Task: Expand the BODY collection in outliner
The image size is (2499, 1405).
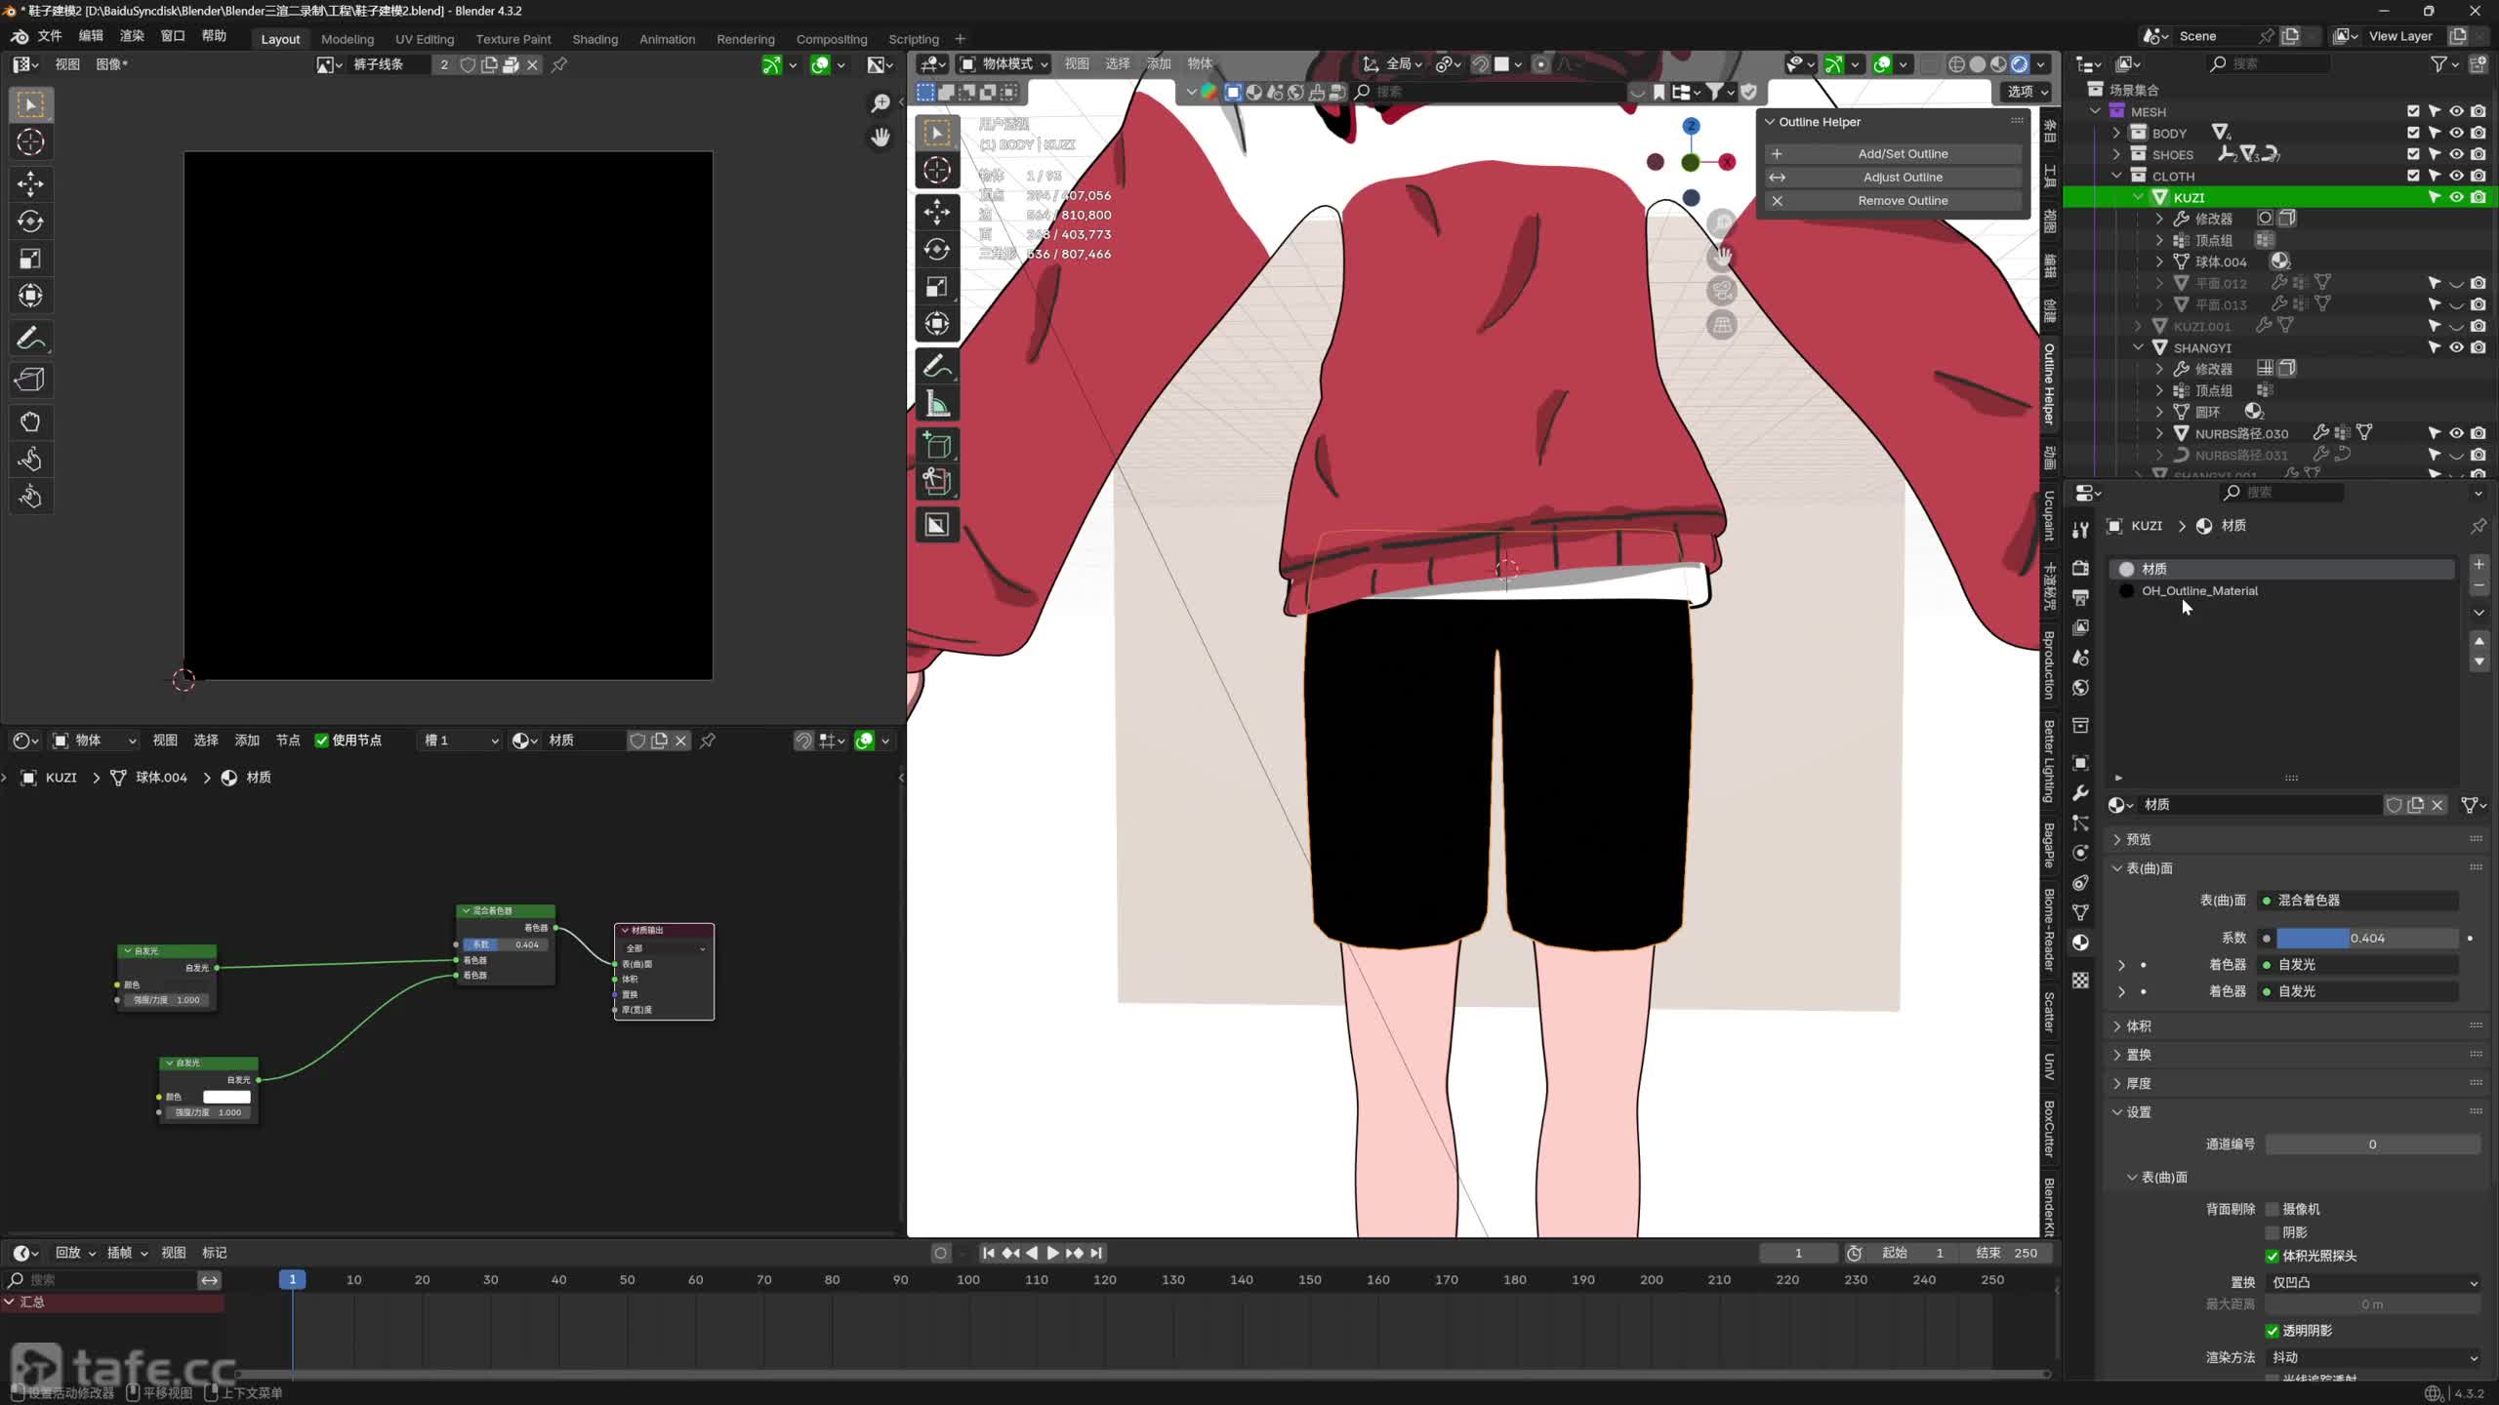Action: click(2116, 133)
